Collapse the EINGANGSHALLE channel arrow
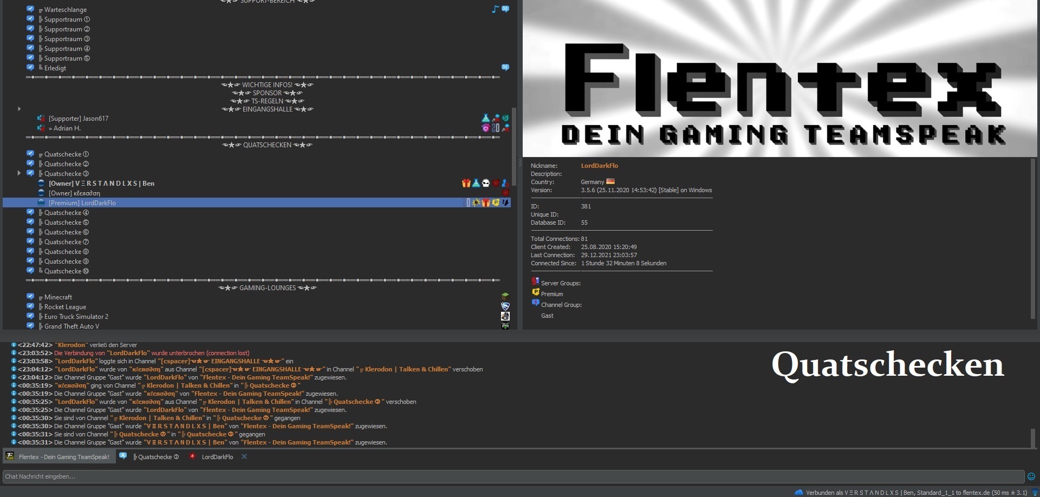1040x497 pixels. pos(19,109)
